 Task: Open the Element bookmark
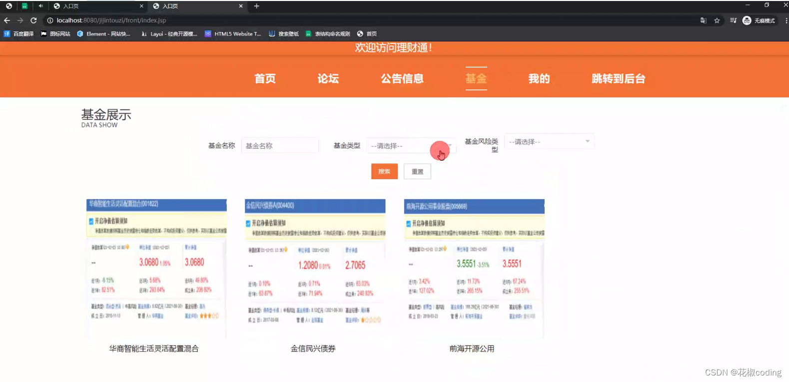(103, 34)
